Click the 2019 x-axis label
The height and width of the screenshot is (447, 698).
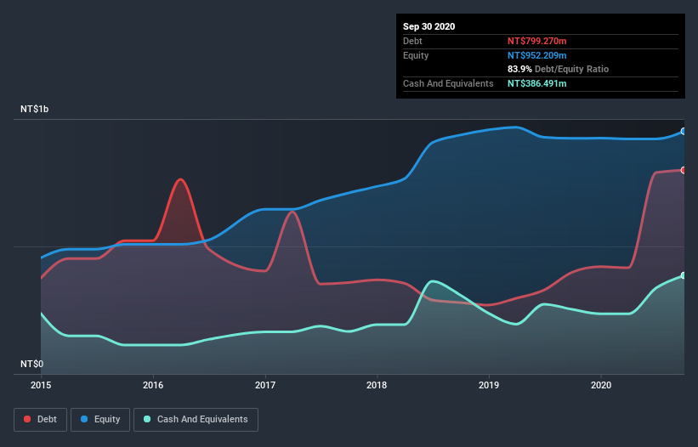point(489,385)
